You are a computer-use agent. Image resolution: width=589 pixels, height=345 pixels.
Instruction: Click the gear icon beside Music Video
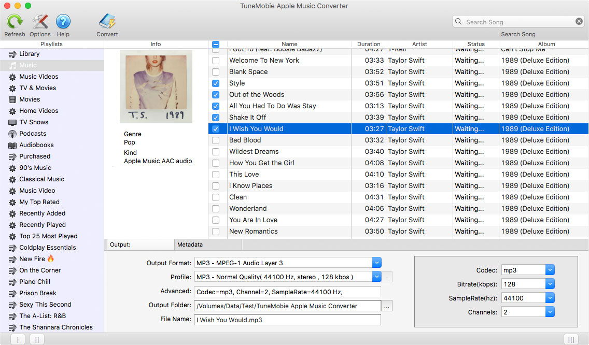[x=12, y=191]
